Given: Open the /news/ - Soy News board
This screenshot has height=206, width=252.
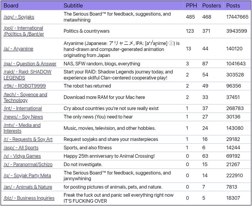Looking at the screenshot, I should pos(23,117).
